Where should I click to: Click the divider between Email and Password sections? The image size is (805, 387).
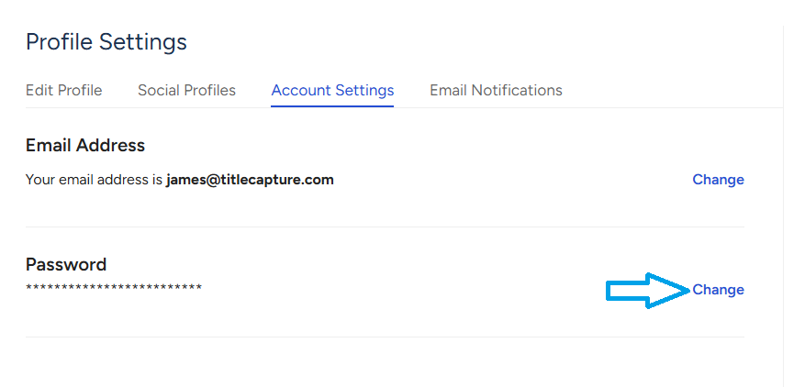(385, 227)
